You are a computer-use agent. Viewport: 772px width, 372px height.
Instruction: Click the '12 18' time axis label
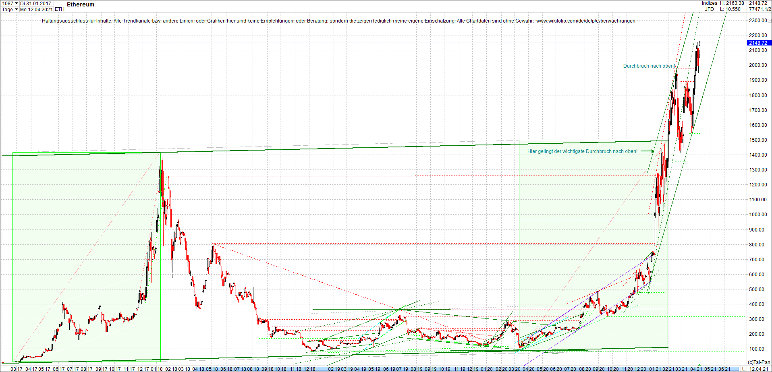309,369
